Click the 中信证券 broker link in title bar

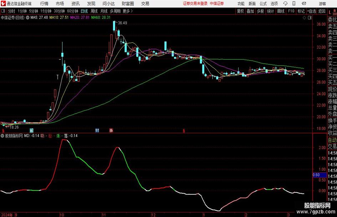coord(217,4)
